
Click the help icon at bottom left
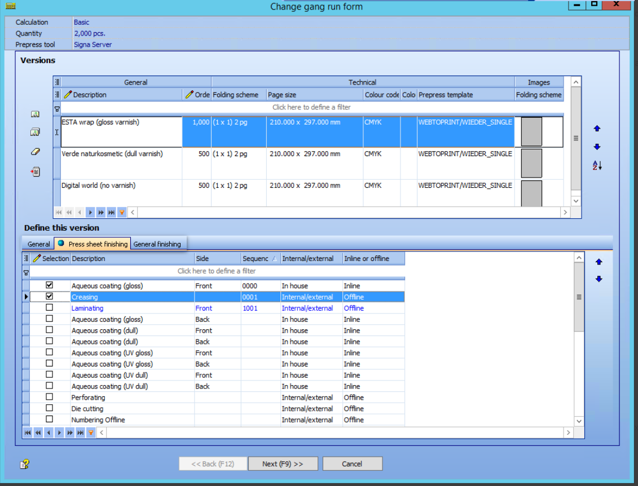[x=24, y=464]
